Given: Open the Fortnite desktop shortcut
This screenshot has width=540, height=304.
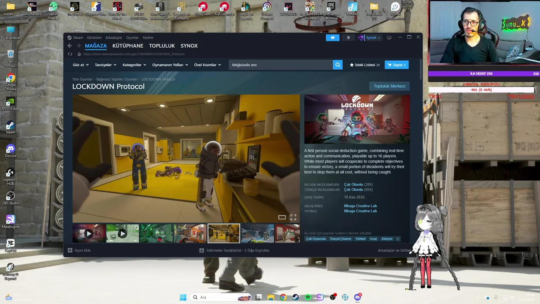Looking at the screenshot, I should pos(352,9).
